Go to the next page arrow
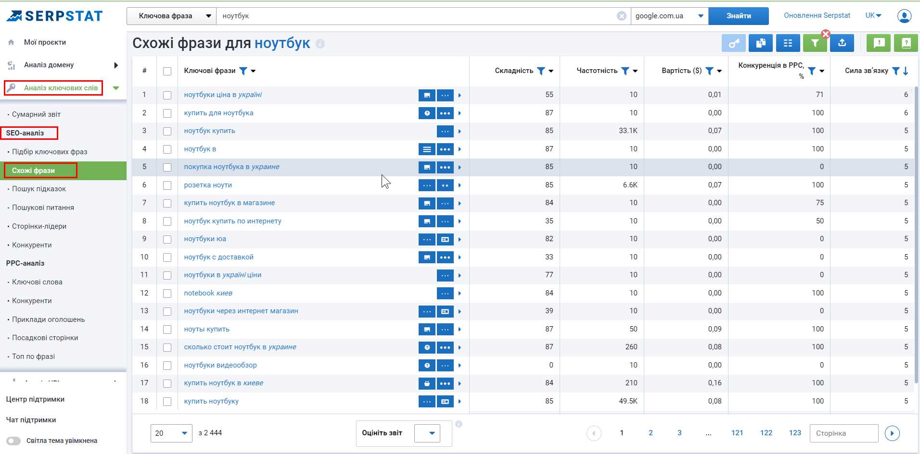The image size is (920, 454). click(892, 433)
